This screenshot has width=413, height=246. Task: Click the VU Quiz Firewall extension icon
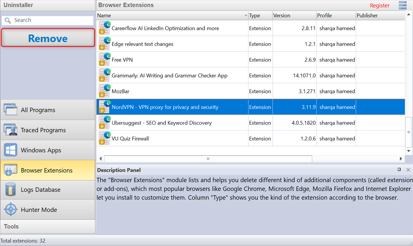coord(104,138)
